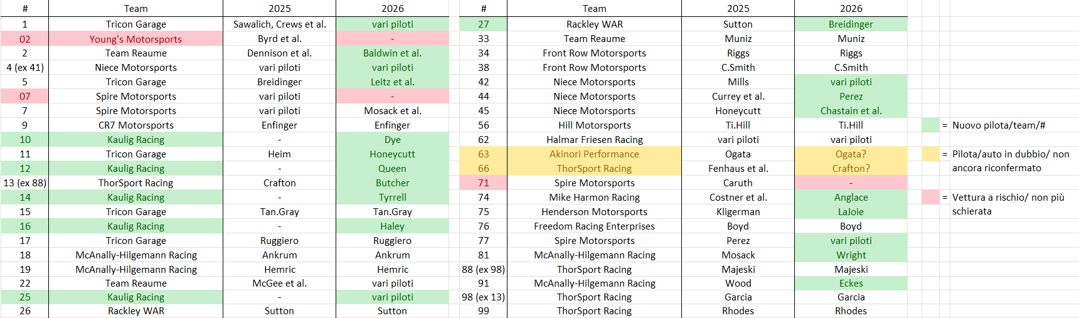Select the Freedom Racing Enterprises cell
The height and width of the screenshot is (318, 1079).
click(x=594, y=226)
